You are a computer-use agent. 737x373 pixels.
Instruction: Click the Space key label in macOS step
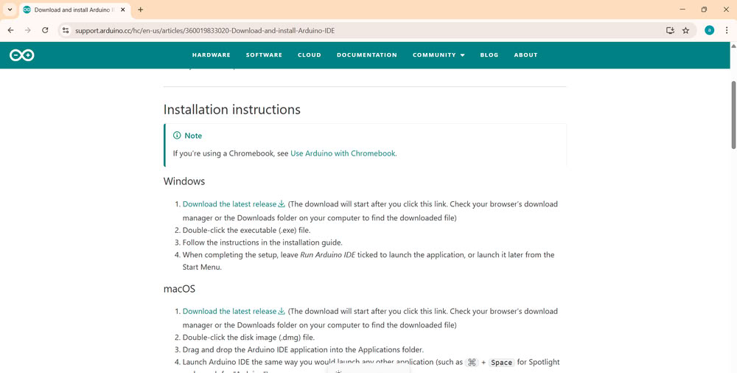501,362
